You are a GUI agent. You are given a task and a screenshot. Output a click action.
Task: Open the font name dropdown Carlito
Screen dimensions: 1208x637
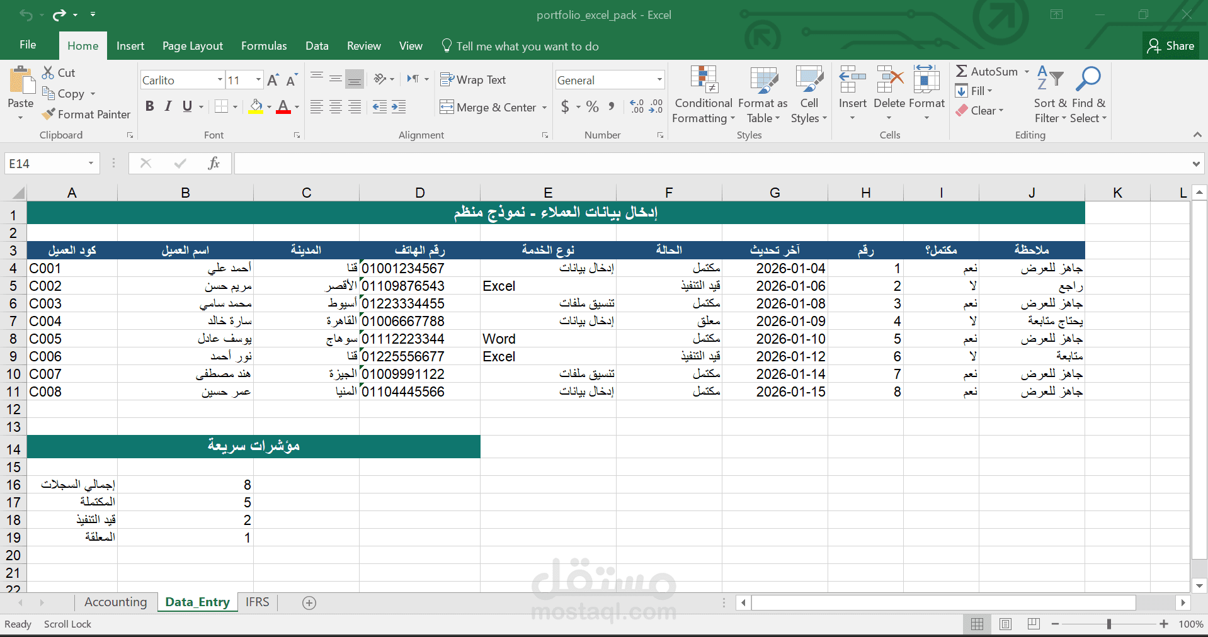[x=220, y=80]
